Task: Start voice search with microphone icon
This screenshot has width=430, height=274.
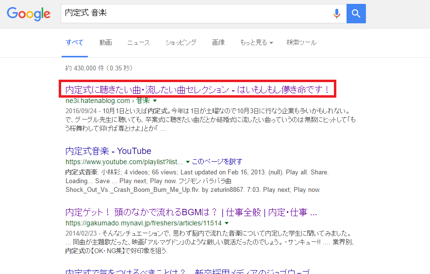Action: tap(337, 14)
